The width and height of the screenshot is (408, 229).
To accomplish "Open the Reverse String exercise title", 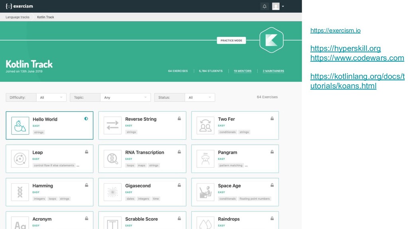I will 141,119.
